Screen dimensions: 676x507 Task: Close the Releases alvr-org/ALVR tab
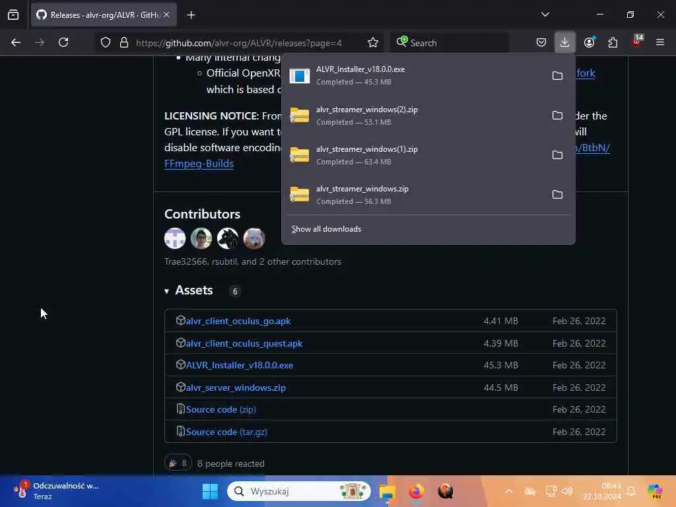(x=166, y=15)
